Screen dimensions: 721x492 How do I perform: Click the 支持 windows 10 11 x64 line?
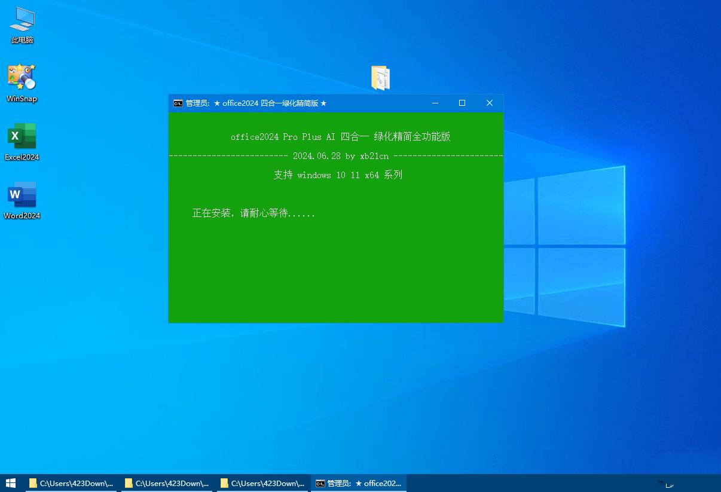coord(338,175)
